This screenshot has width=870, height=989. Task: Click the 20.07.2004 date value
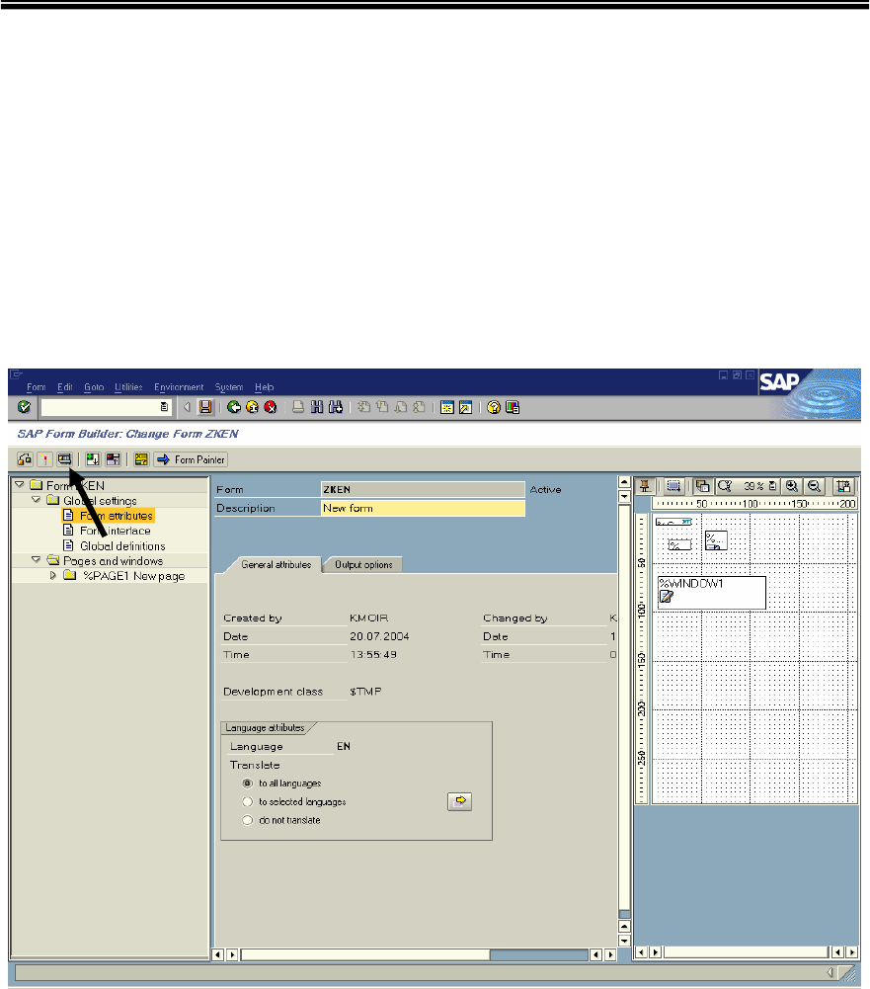(x=379, y=636)
